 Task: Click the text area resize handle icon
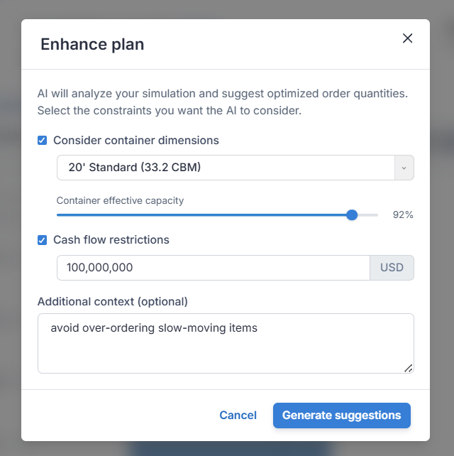point(409,368)
